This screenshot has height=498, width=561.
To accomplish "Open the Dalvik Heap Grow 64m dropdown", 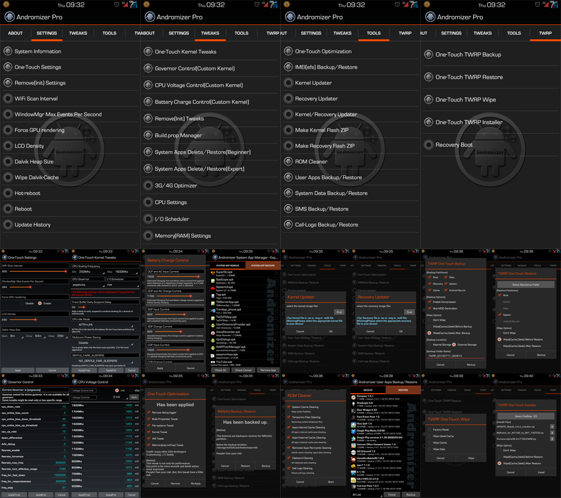I will coord(40,336).
